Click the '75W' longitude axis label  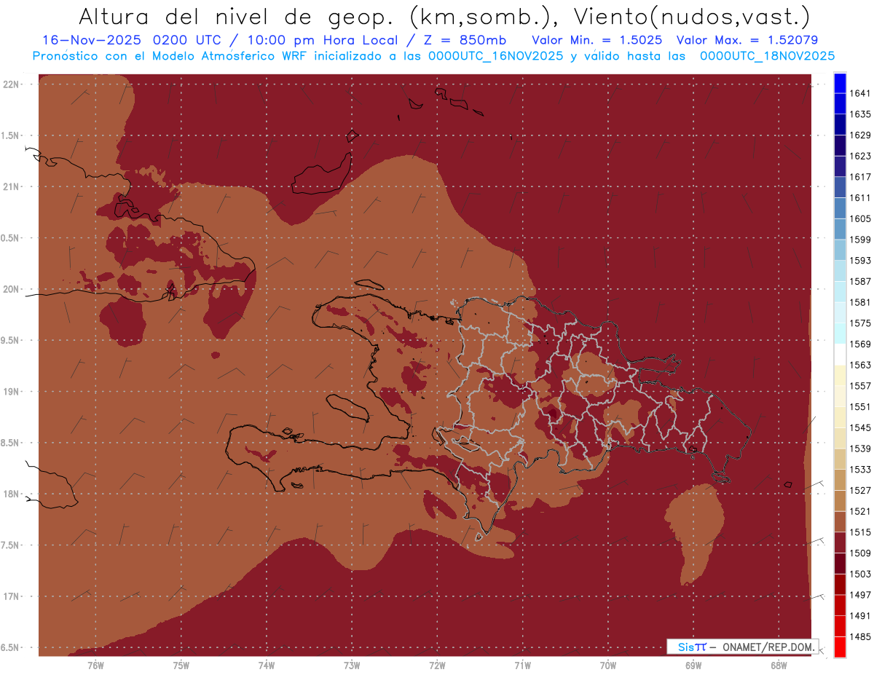point(181,666)
